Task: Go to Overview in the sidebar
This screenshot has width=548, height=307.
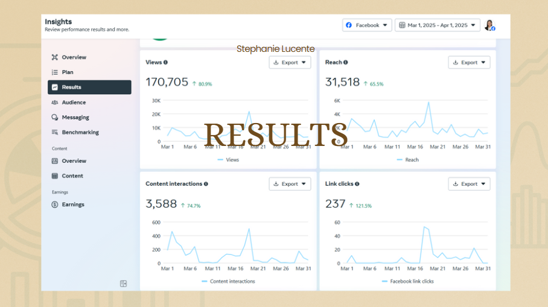Action: 89,57
